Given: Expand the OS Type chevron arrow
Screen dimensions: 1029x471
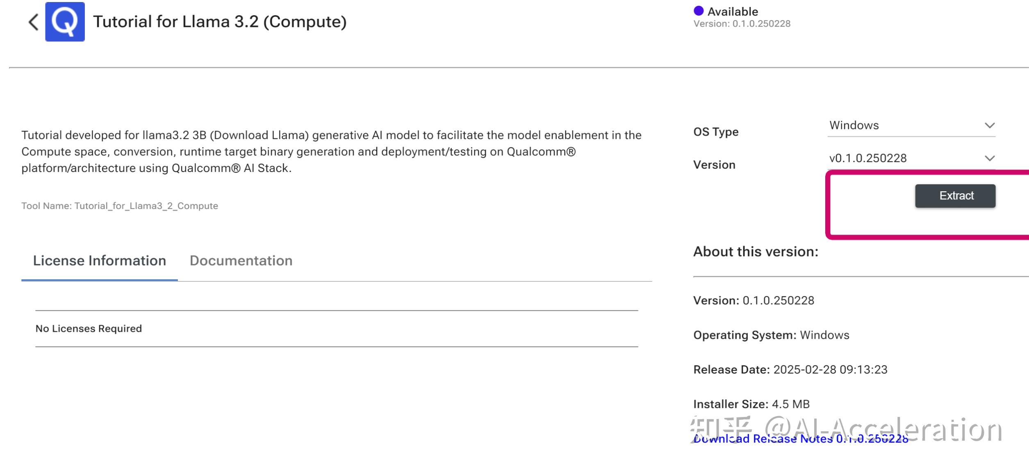Looking at the screenshot, I should click(990, 125).
